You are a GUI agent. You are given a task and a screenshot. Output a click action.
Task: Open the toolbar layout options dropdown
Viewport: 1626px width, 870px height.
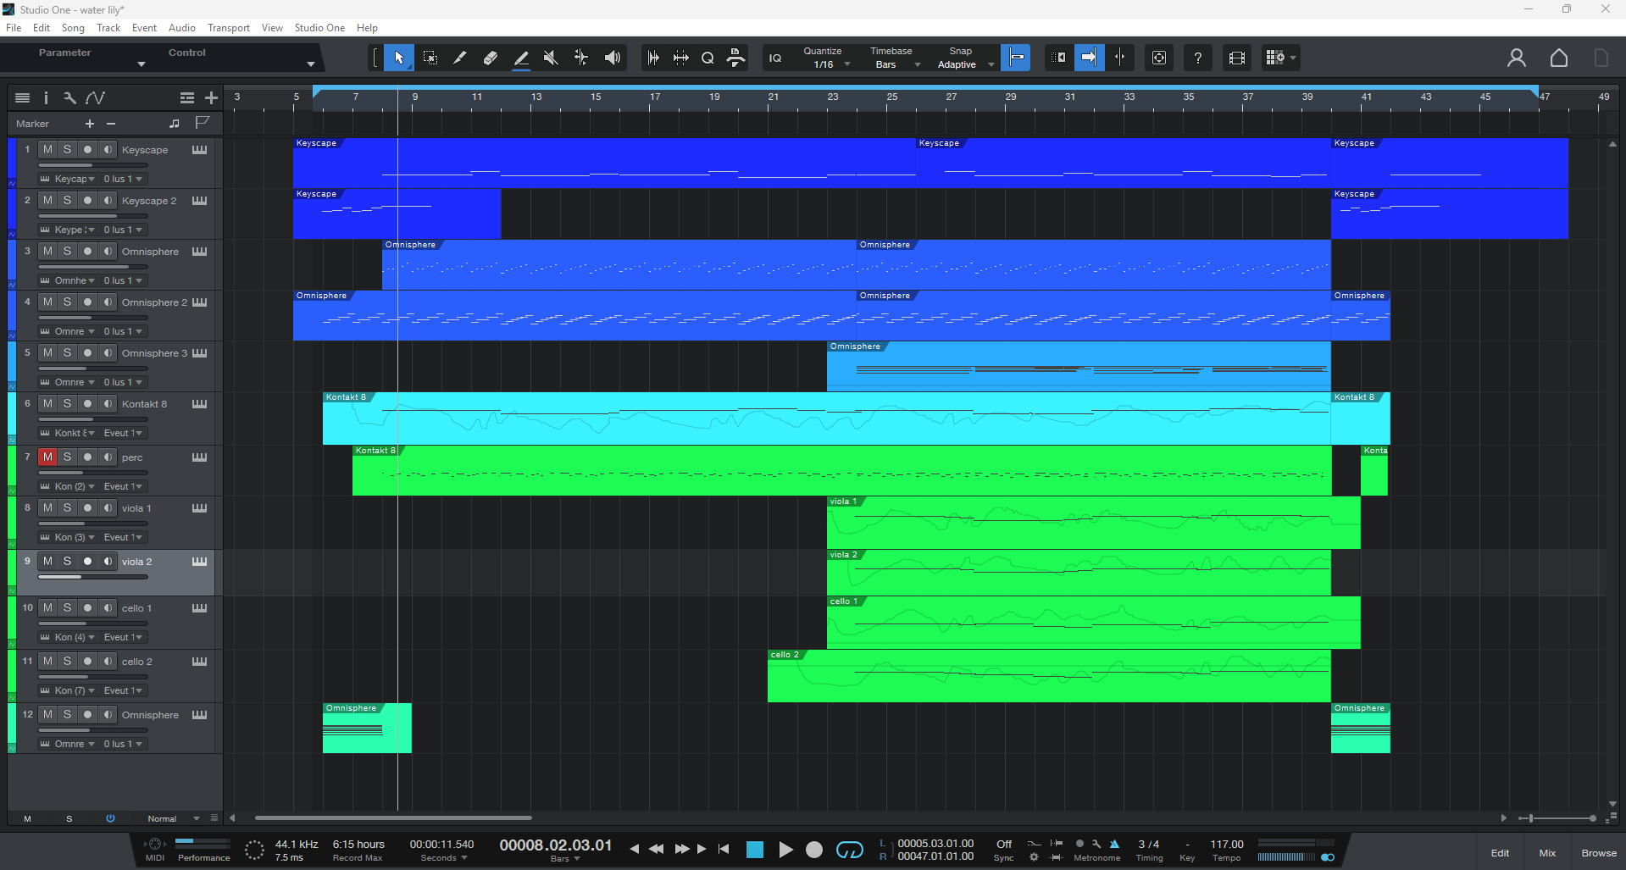1280,58
